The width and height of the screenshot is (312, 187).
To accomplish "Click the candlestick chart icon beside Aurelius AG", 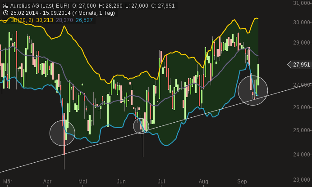I will pyautogui.click(x=5, y=5).
